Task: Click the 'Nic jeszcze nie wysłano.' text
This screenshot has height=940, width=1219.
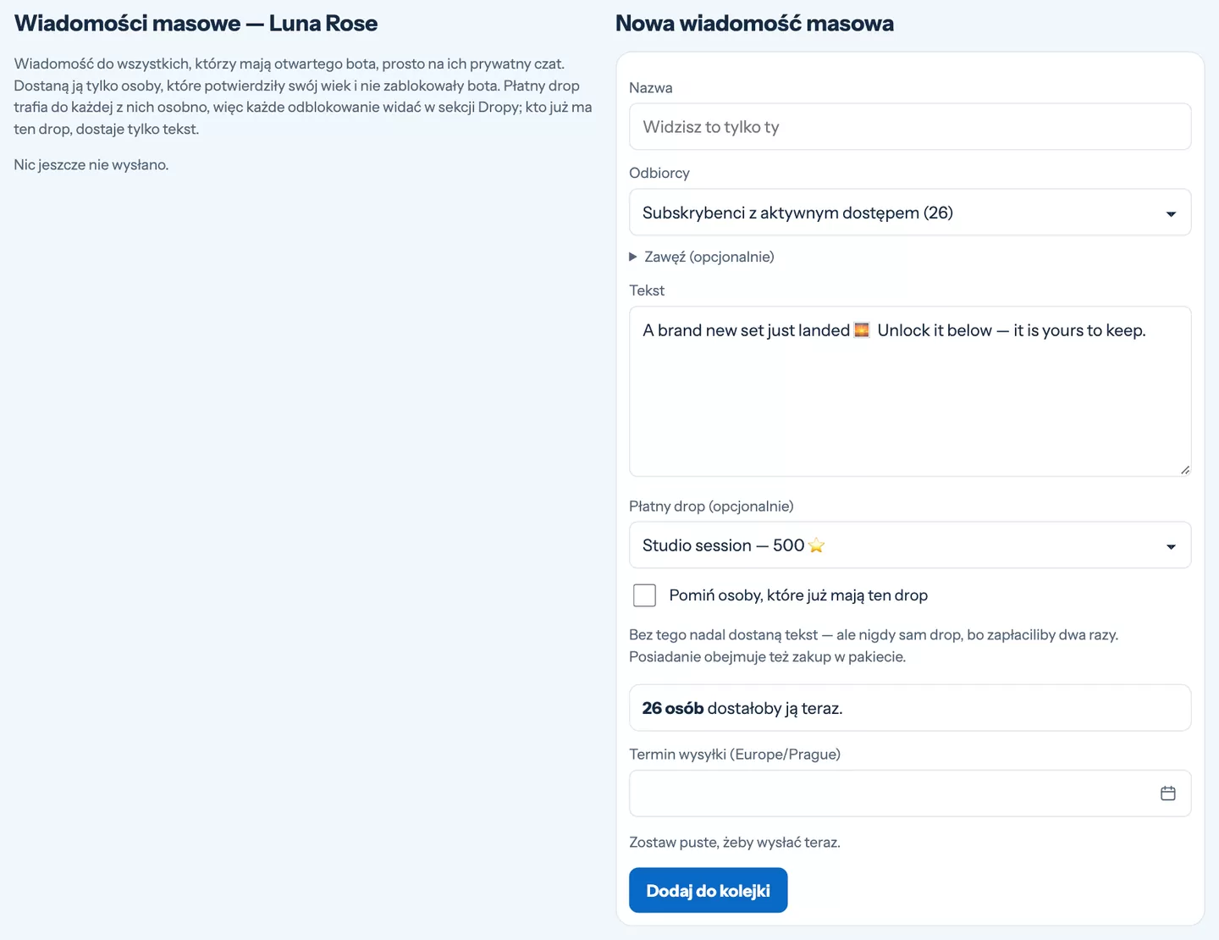Action: pos(91,164)
